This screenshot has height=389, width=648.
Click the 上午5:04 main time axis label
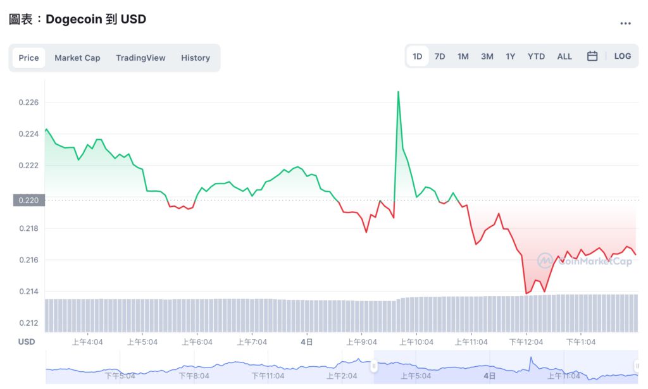[142, 342]
